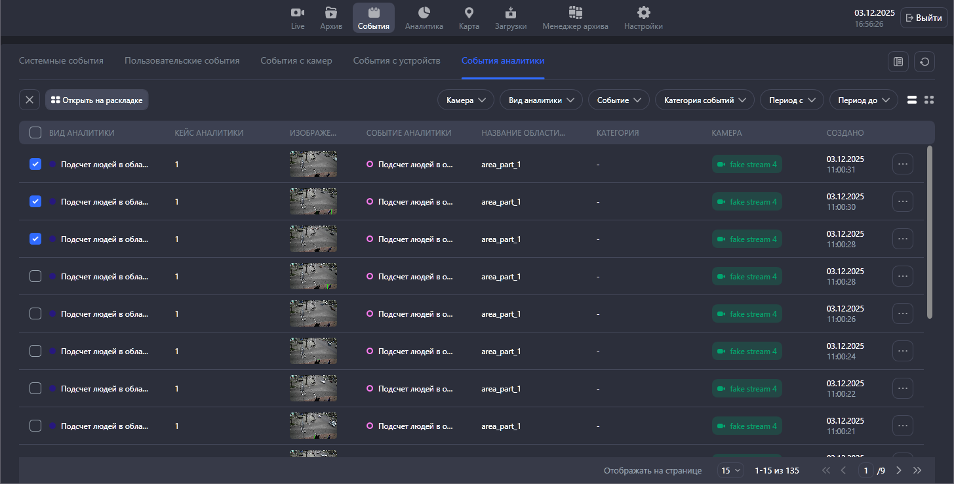Screen dimensions: 954x484
Task: Click Открыть на раскладке button
Action: 96,100
